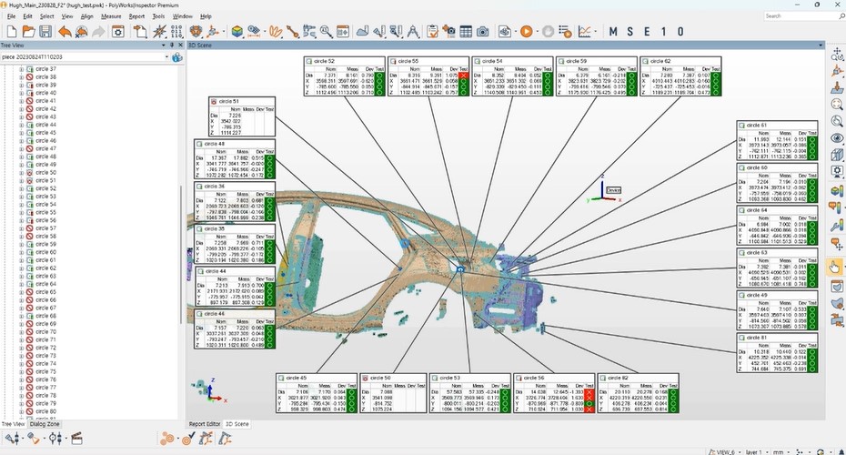Click the circle 82 annotation box
This screenshot has width=846, height=455.
[x=639, y=393]
